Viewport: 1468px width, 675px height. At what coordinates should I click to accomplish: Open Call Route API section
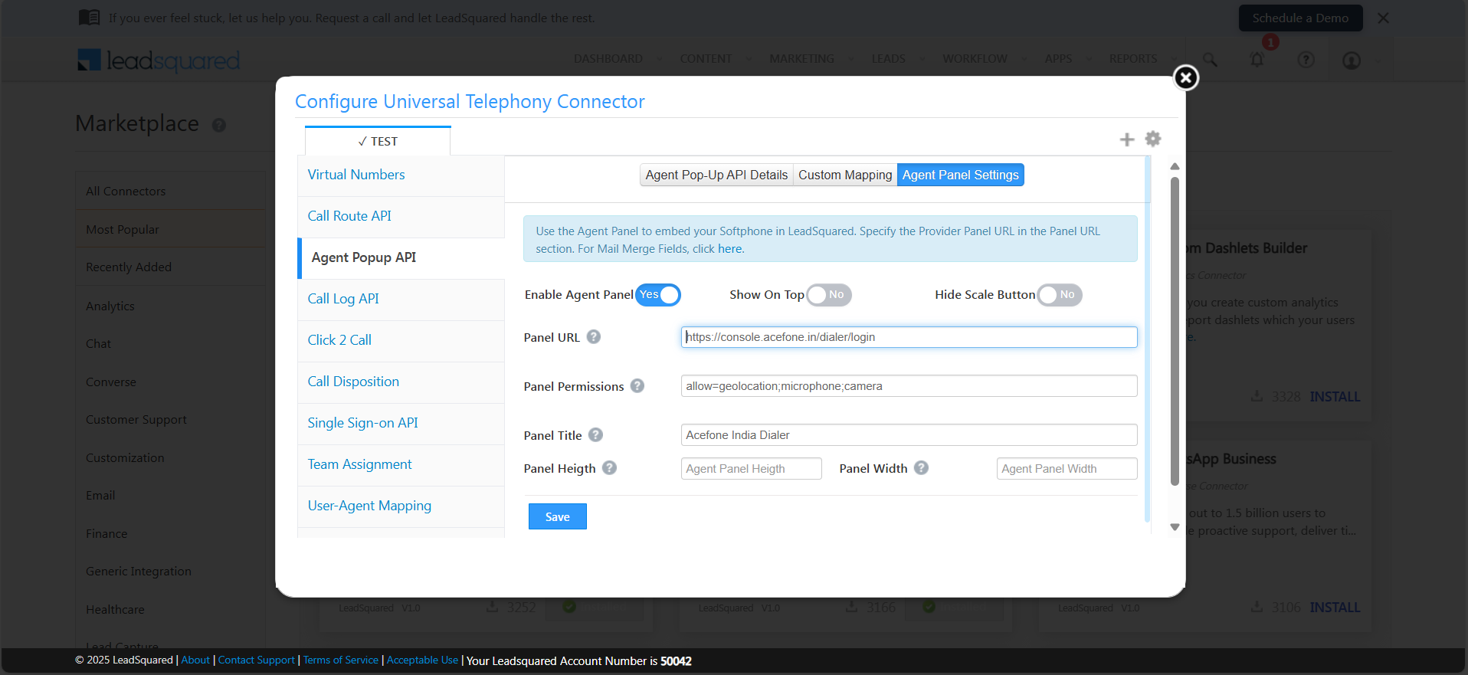click(401, 216)
